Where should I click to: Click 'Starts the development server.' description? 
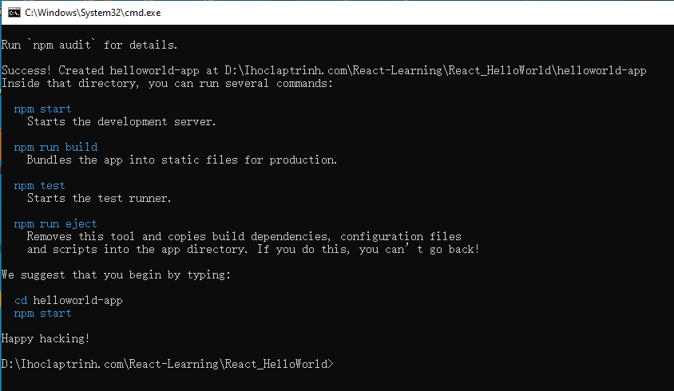(121, 122)
